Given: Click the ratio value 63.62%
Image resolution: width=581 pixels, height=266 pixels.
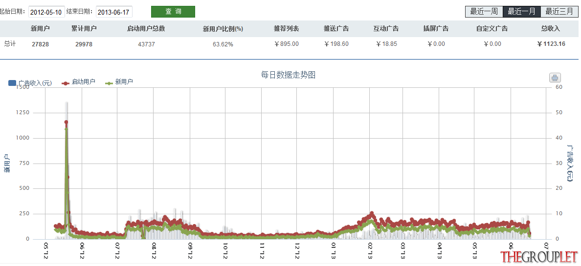Looking at the screenshot, I should 223,44.
